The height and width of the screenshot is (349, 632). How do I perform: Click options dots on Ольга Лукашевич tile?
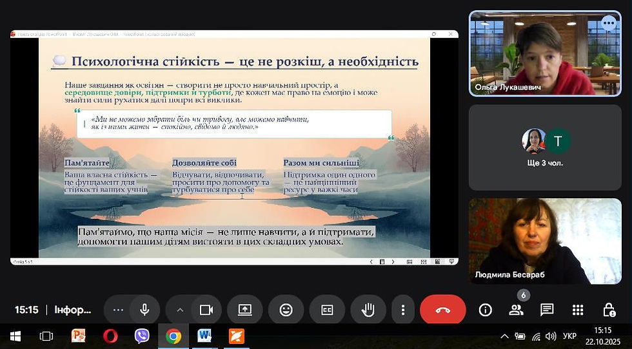tap(609, 23)
